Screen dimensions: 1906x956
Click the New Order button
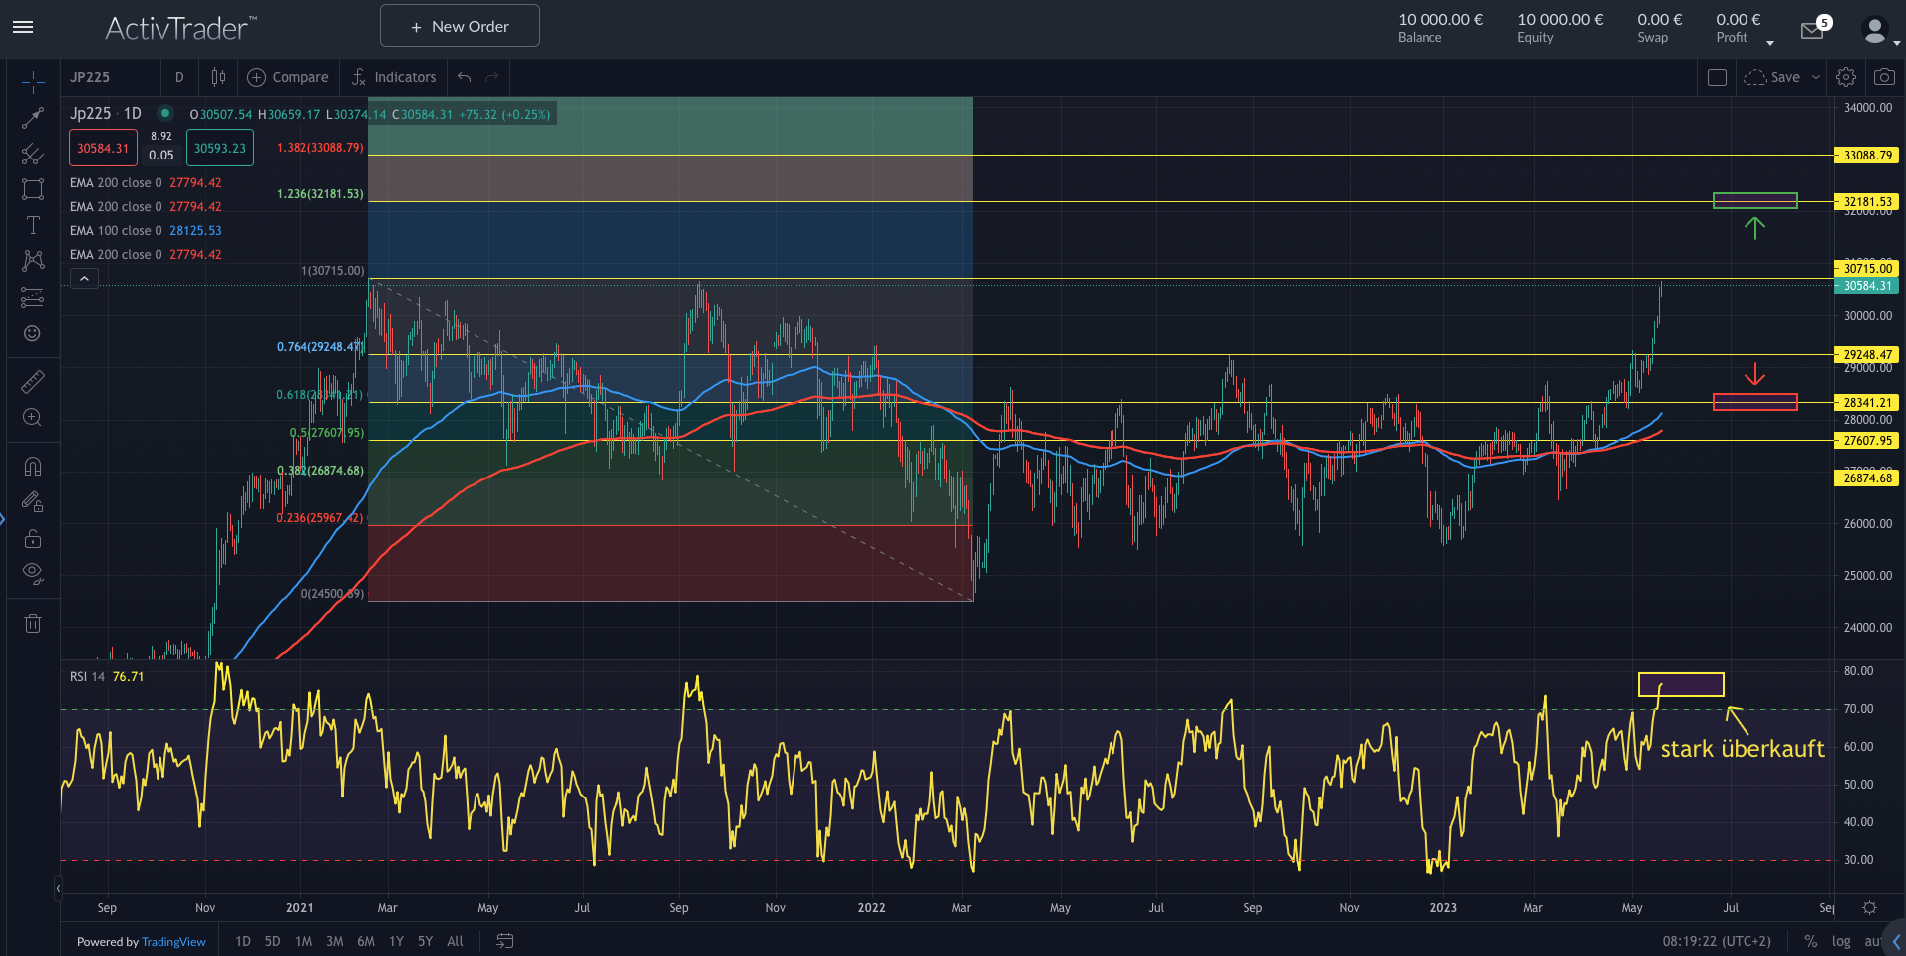coord(460,26)
